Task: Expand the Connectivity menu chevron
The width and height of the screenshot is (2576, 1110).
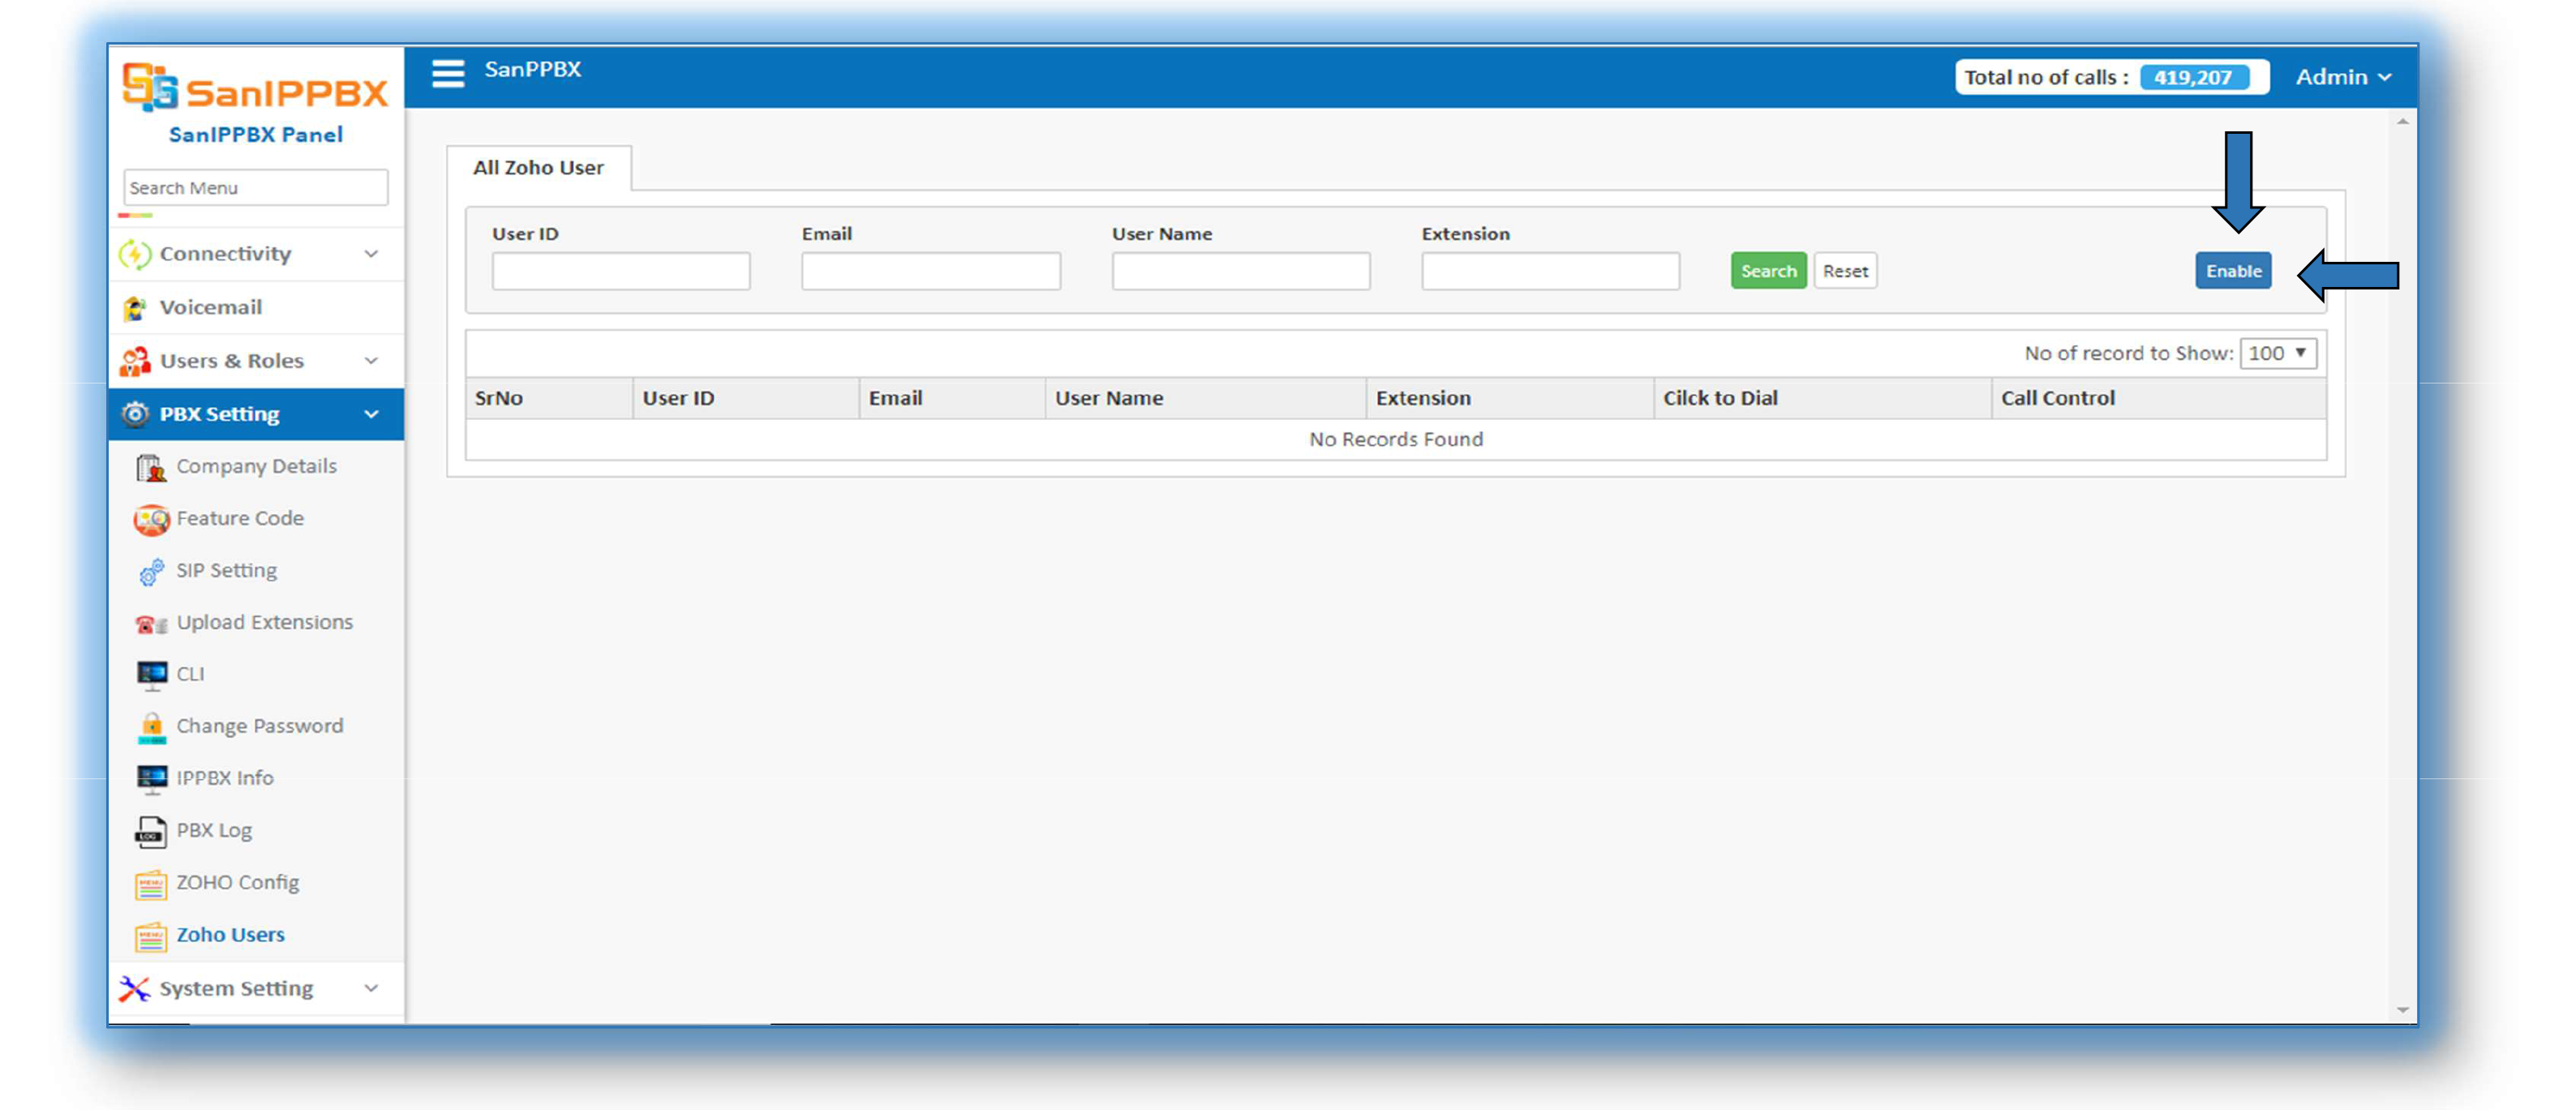Action: point(371,254)
